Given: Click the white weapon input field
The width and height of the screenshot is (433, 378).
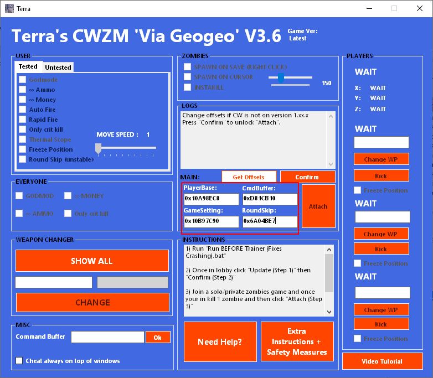Looking at the screenshot, I should pos(54,282).
